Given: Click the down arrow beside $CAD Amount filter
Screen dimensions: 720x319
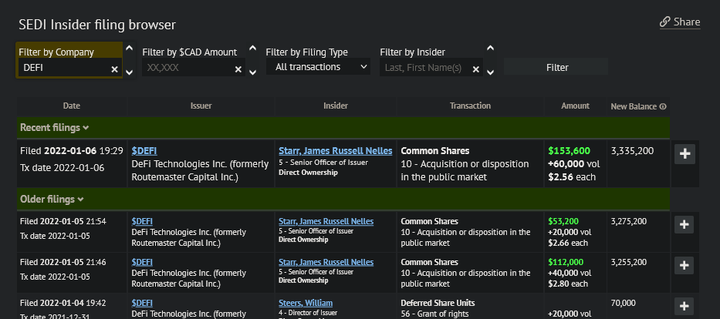Looking at the screenshot, I should (x=252, y=72).
